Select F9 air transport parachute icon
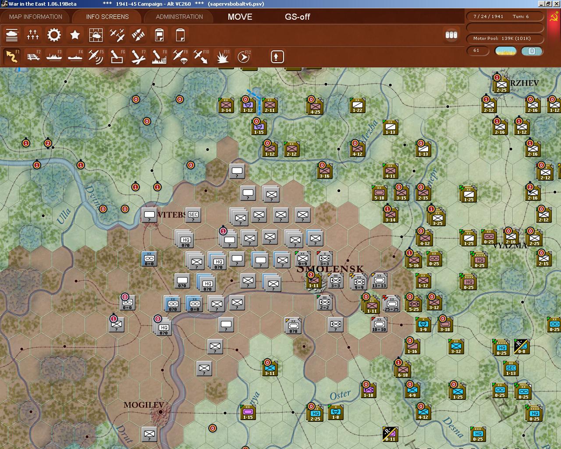The width and height of the screenshot is (561, 449). coord(180,57)
